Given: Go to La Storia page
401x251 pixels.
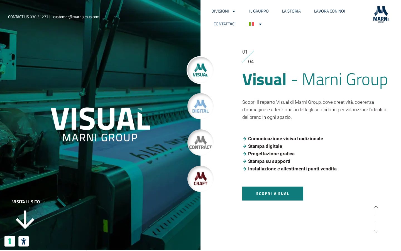Looking at the screenshot, I should pos(291,11).
